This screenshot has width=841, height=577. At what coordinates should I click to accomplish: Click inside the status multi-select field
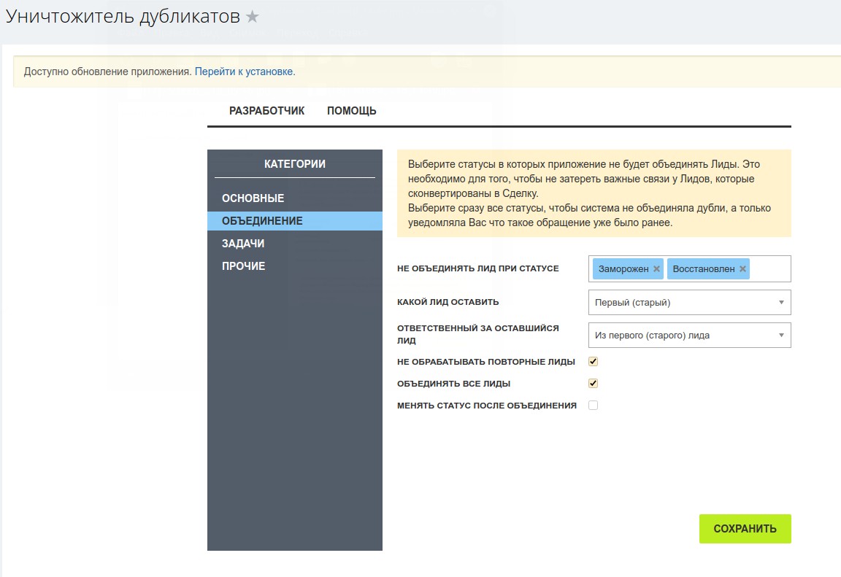[x=769, y=269]
